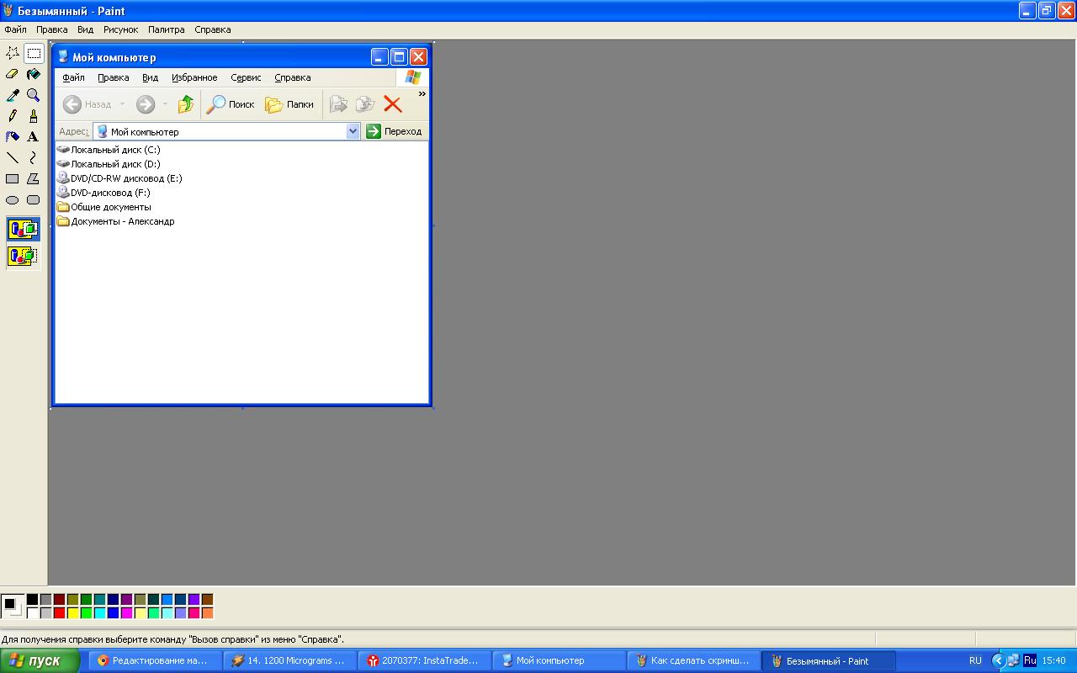The height and width of the screenshot is (673, 1077).
Task: Click the toolbar overflow chevron in pasted image
Action: [x=422, y=94]
